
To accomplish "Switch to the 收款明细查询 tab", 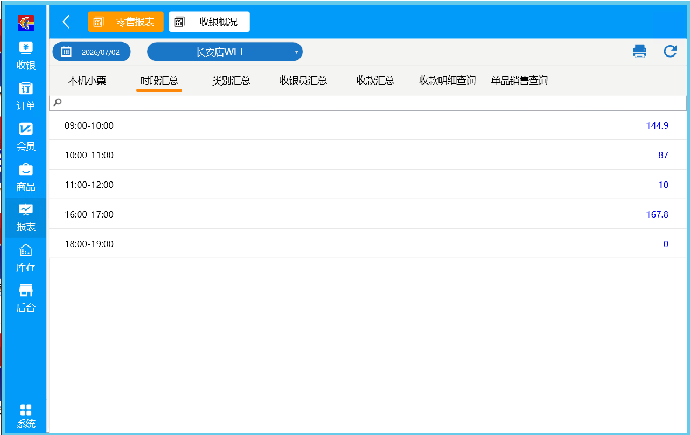I will (448, 81).
